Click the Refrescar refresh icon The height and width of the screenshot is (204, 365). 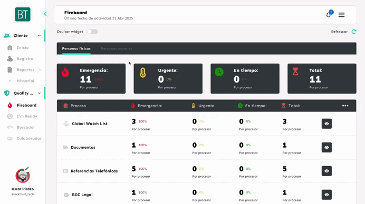point(354,32)
